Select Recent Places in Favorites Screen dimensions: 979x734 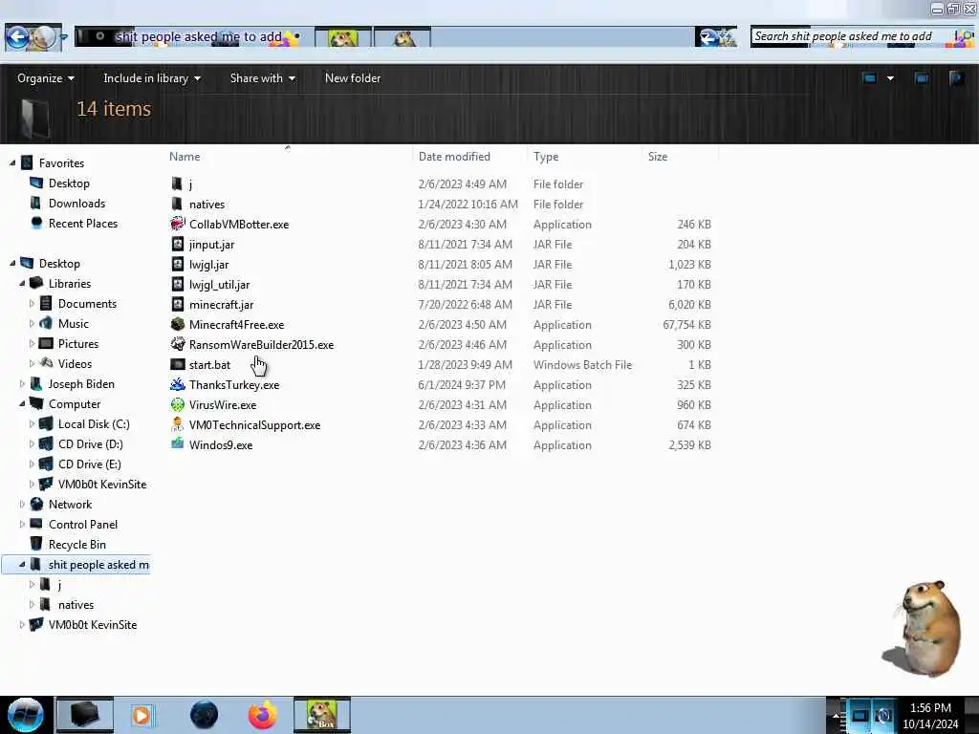(x=83, y=223)
